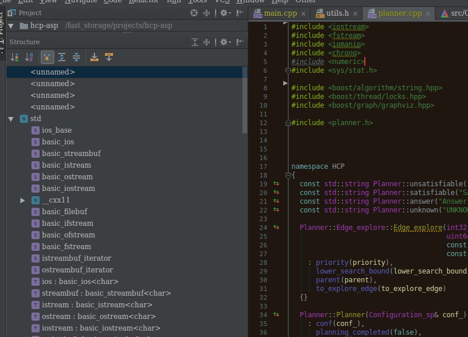Fold the include at line 12

pos(288,123)
